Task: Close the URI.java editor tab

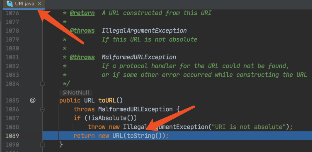Action: 40,4
